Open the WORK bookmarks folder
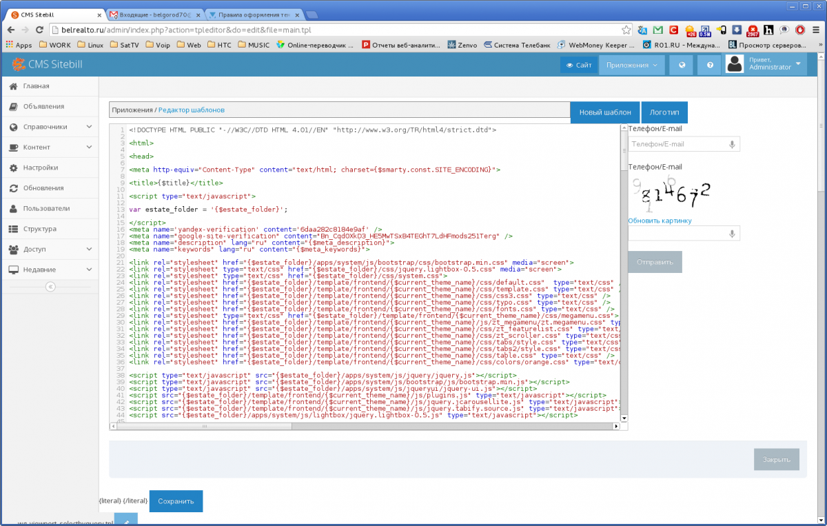This screenshot has width=827, height=526. (x=54, y=45)
